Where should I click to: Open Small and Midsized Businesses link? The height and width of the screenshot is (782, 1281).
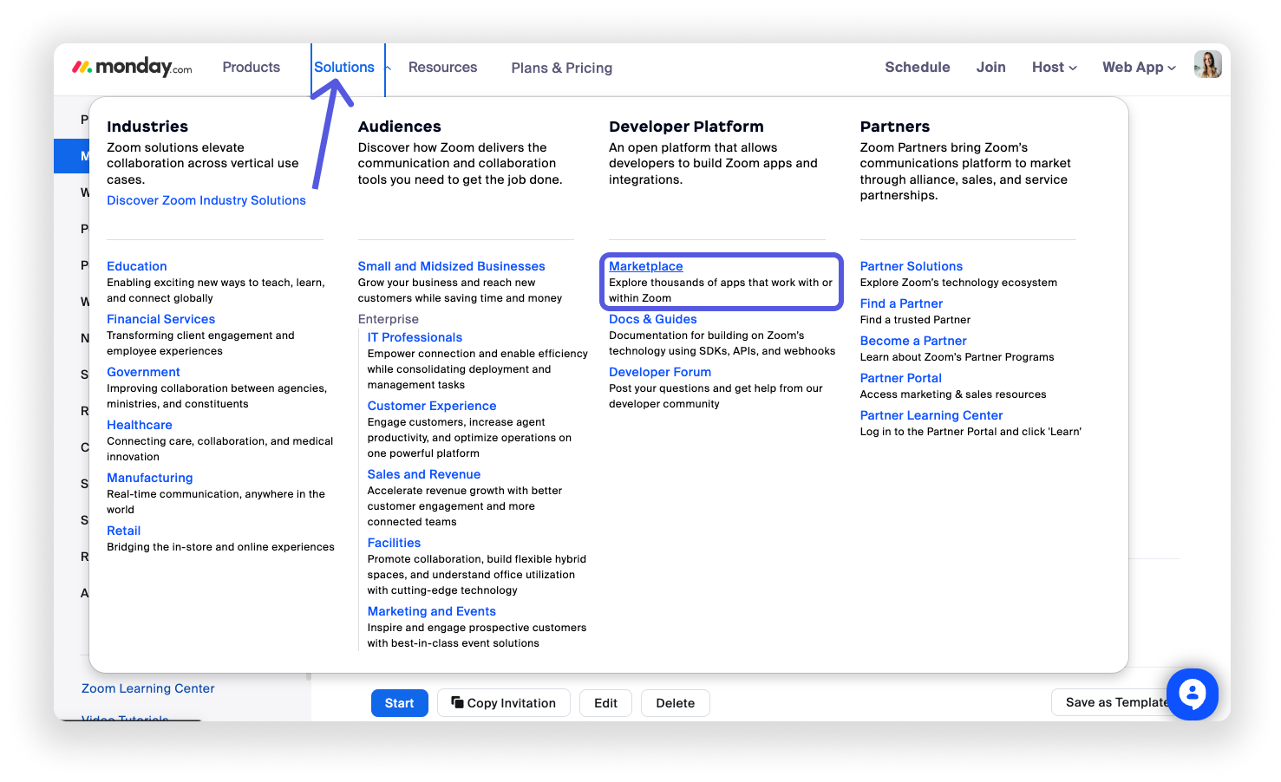pos(451,266)
